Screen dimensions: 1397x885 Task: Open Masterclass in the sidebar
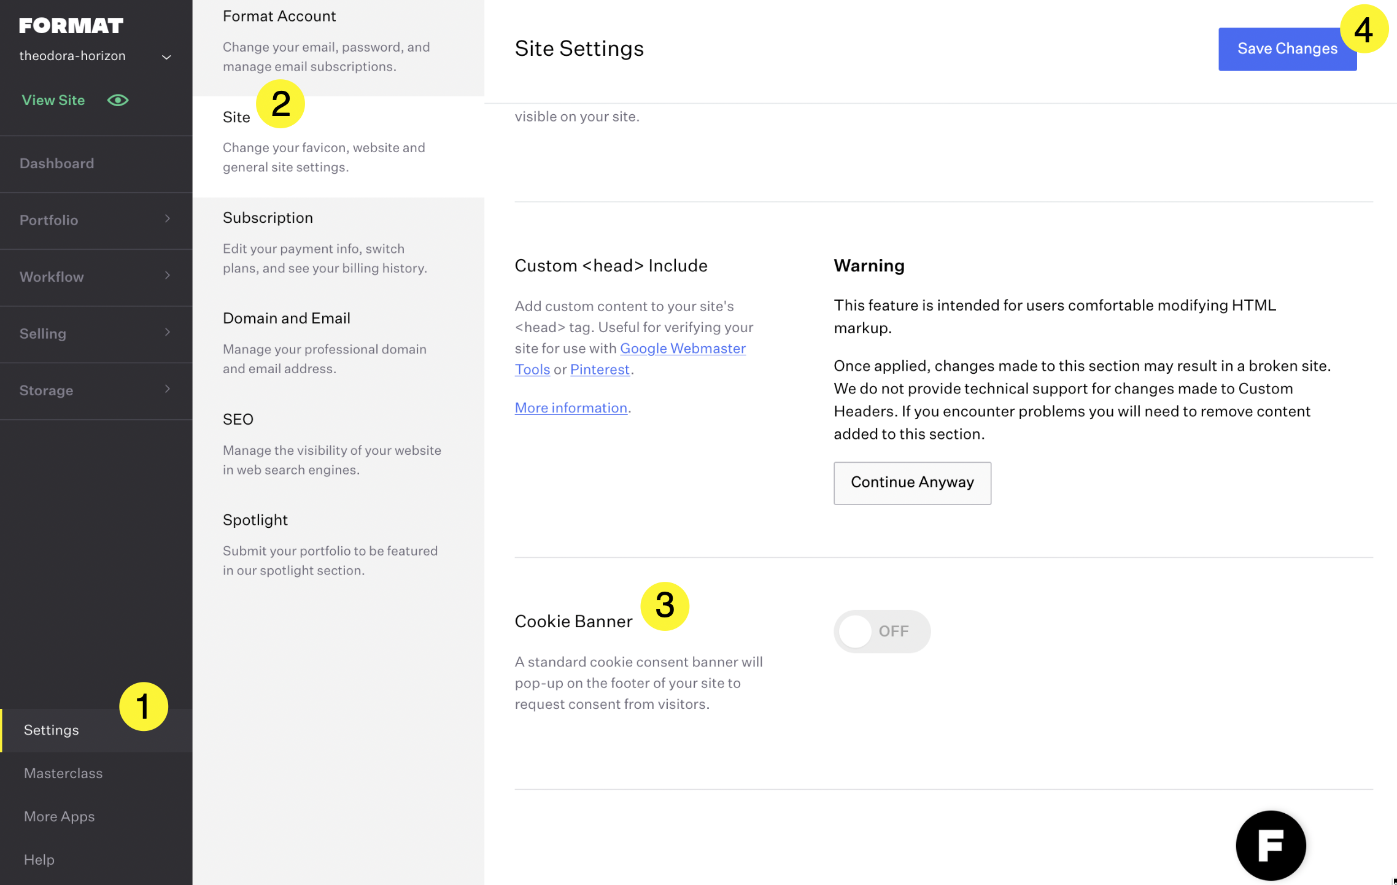point(63,773)
